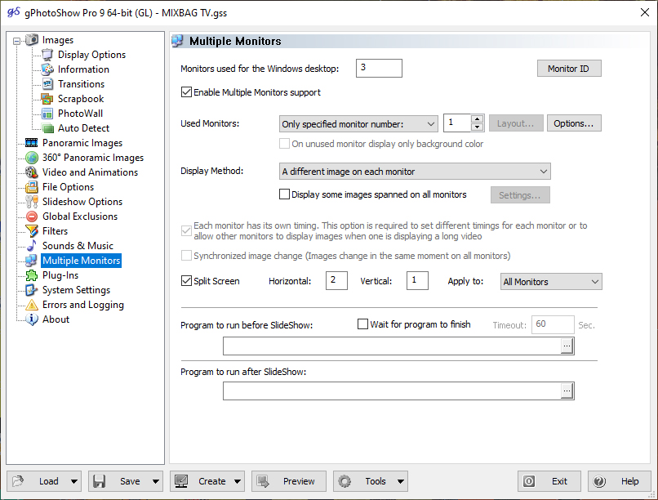This screenshot has width=658, height=500.
Task: Click the Help button
Action: pos(620,481)
